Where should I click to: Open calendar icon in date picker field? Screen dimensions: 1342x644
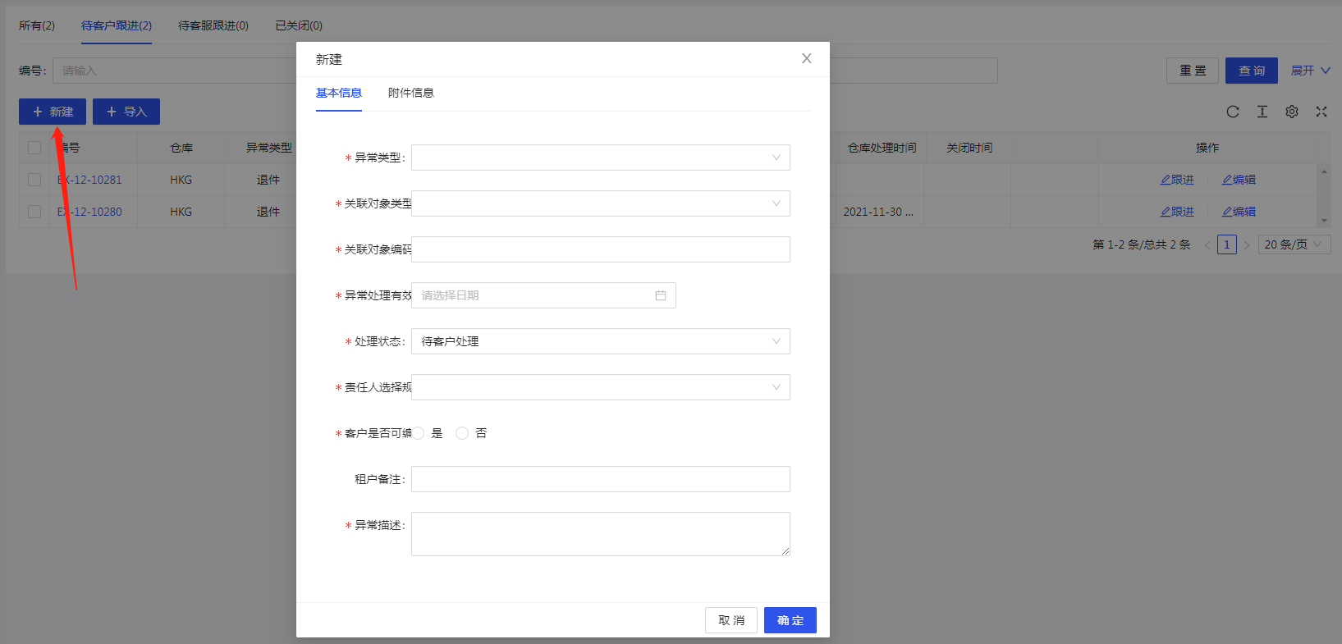tap(661, 295)
